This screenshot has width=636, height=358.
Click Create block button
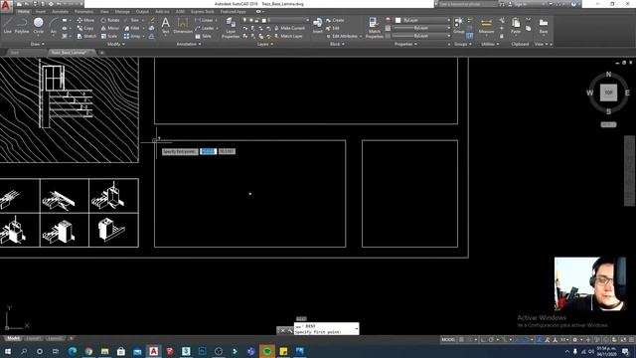(335, 20)
